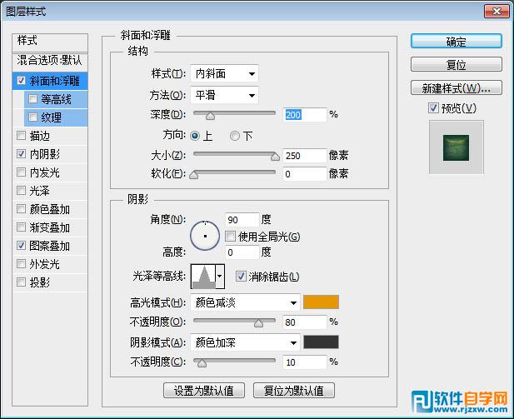Screen dimensions: 514x419
Task: Click the 确定 button
Action: [456, 42]
